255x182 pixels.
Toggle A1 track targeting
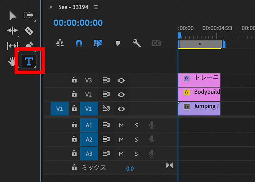tap(89, 125)
